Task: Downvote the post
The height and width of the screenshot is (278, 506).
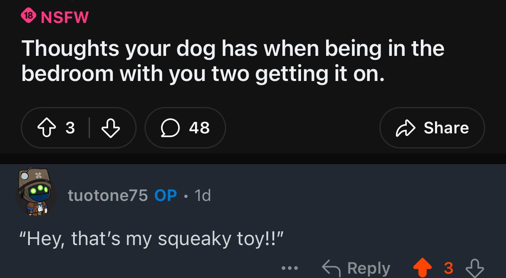Action: pyautogui.click(x=111, y=128)
